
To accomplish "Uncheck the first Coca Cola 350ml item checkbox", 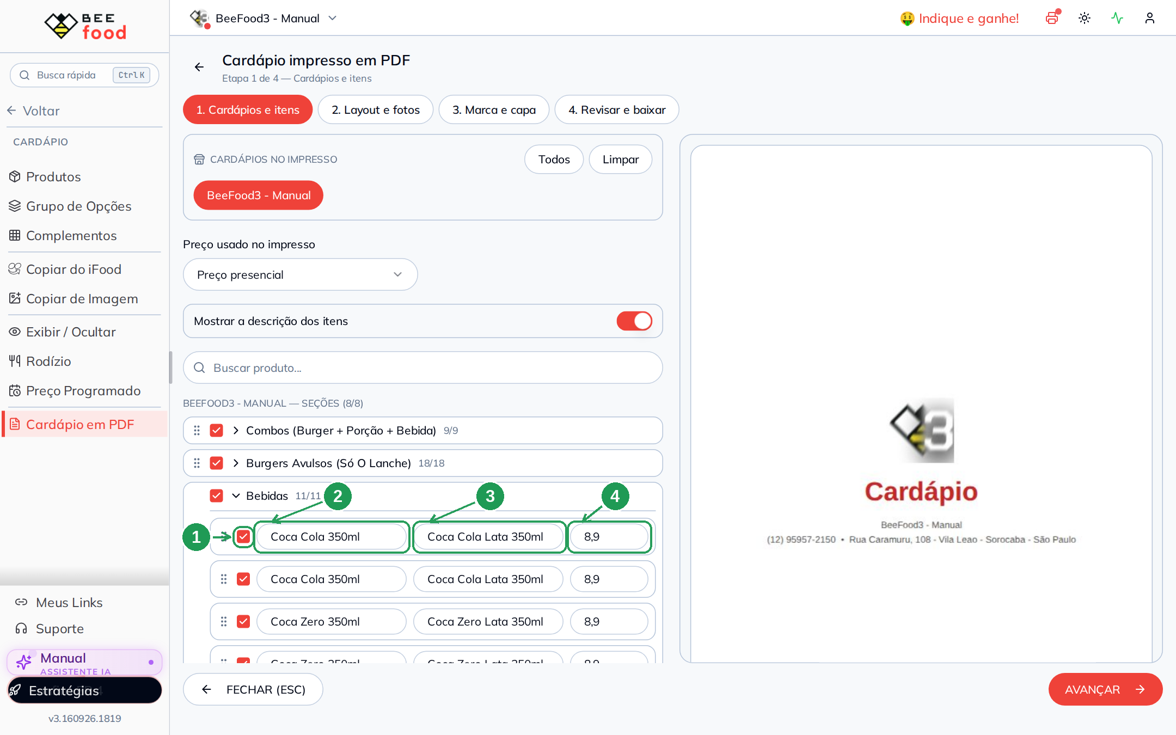I will [243, 536].
